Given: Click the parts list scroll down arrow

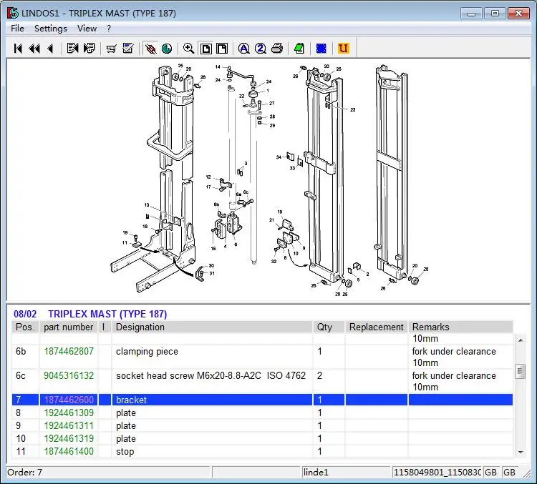Looking at the screenshot, I should pyautogui.click(x=521, y=453).
